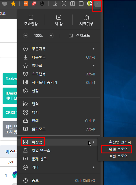This screenshot has height=185, width=136.
Task: Open 호환 스토어 from submenu
Action: [118, 156]
